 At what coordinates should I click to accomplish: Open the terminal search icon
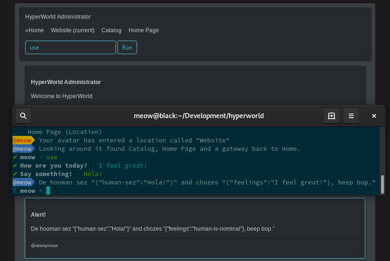pyautogui.click(x=23, y=116)
